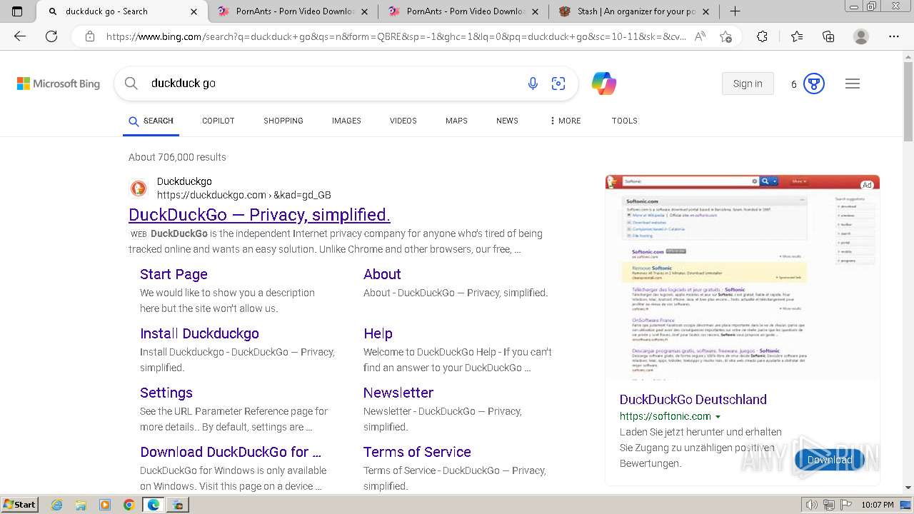Launch Chrome from taskbar
This screenshot has width=914, height=514.
(x=129, y=505)
